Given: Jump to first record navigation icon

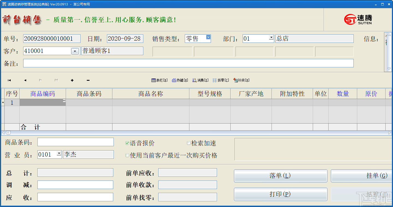Looking at the screenshot, I should tap(9, 80).
